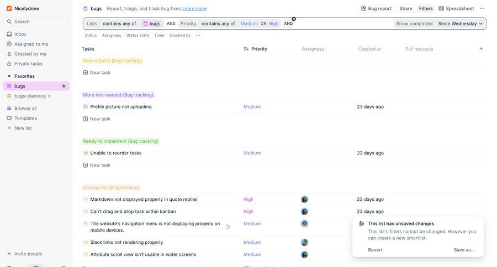The width and height of the screenshot is (497, 267).
Task: Click the Created at column header
Action: [x=369, y=49]
